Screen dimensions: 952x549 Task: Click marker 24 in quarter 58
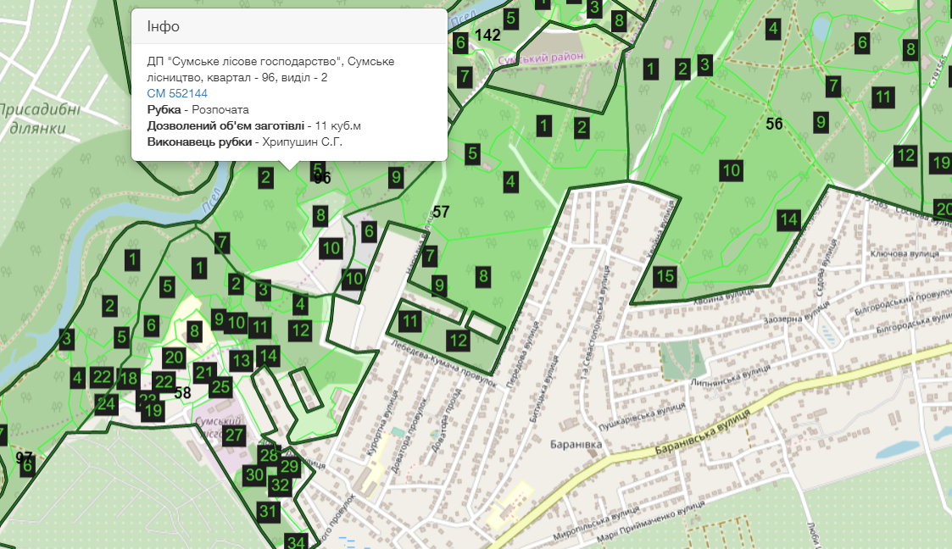tap(107, 404)
